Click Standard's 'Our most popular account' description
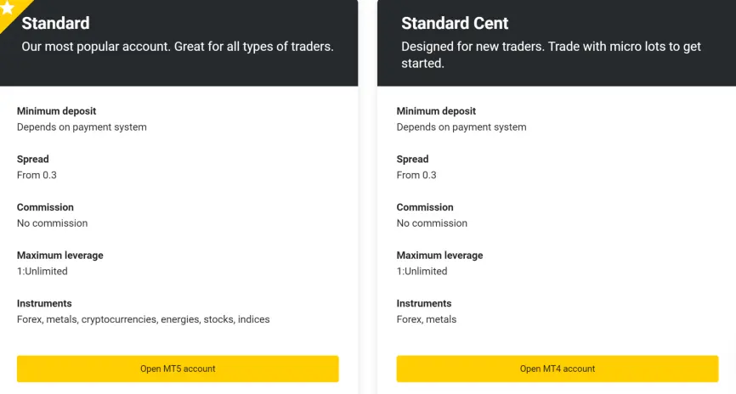The width and height of the screenshot is (736, 394). coord(178,47)
